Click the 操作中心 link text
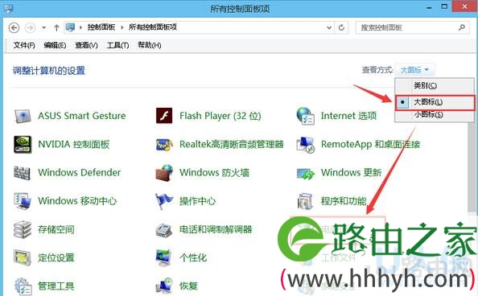The height and width of the screenshot is (296, 478). tap(197, 201)
